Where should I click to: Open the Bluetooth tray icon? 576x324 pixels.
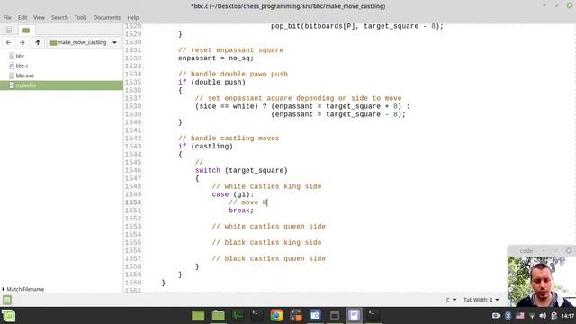tap(508, 316)
